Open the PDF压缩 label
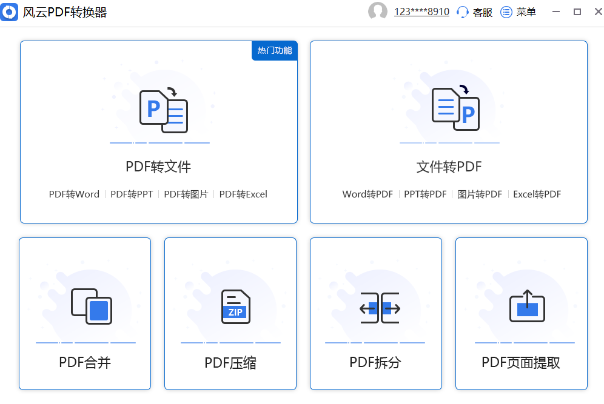The width and height of the screenshot is (604, 404). pos(230,362)
